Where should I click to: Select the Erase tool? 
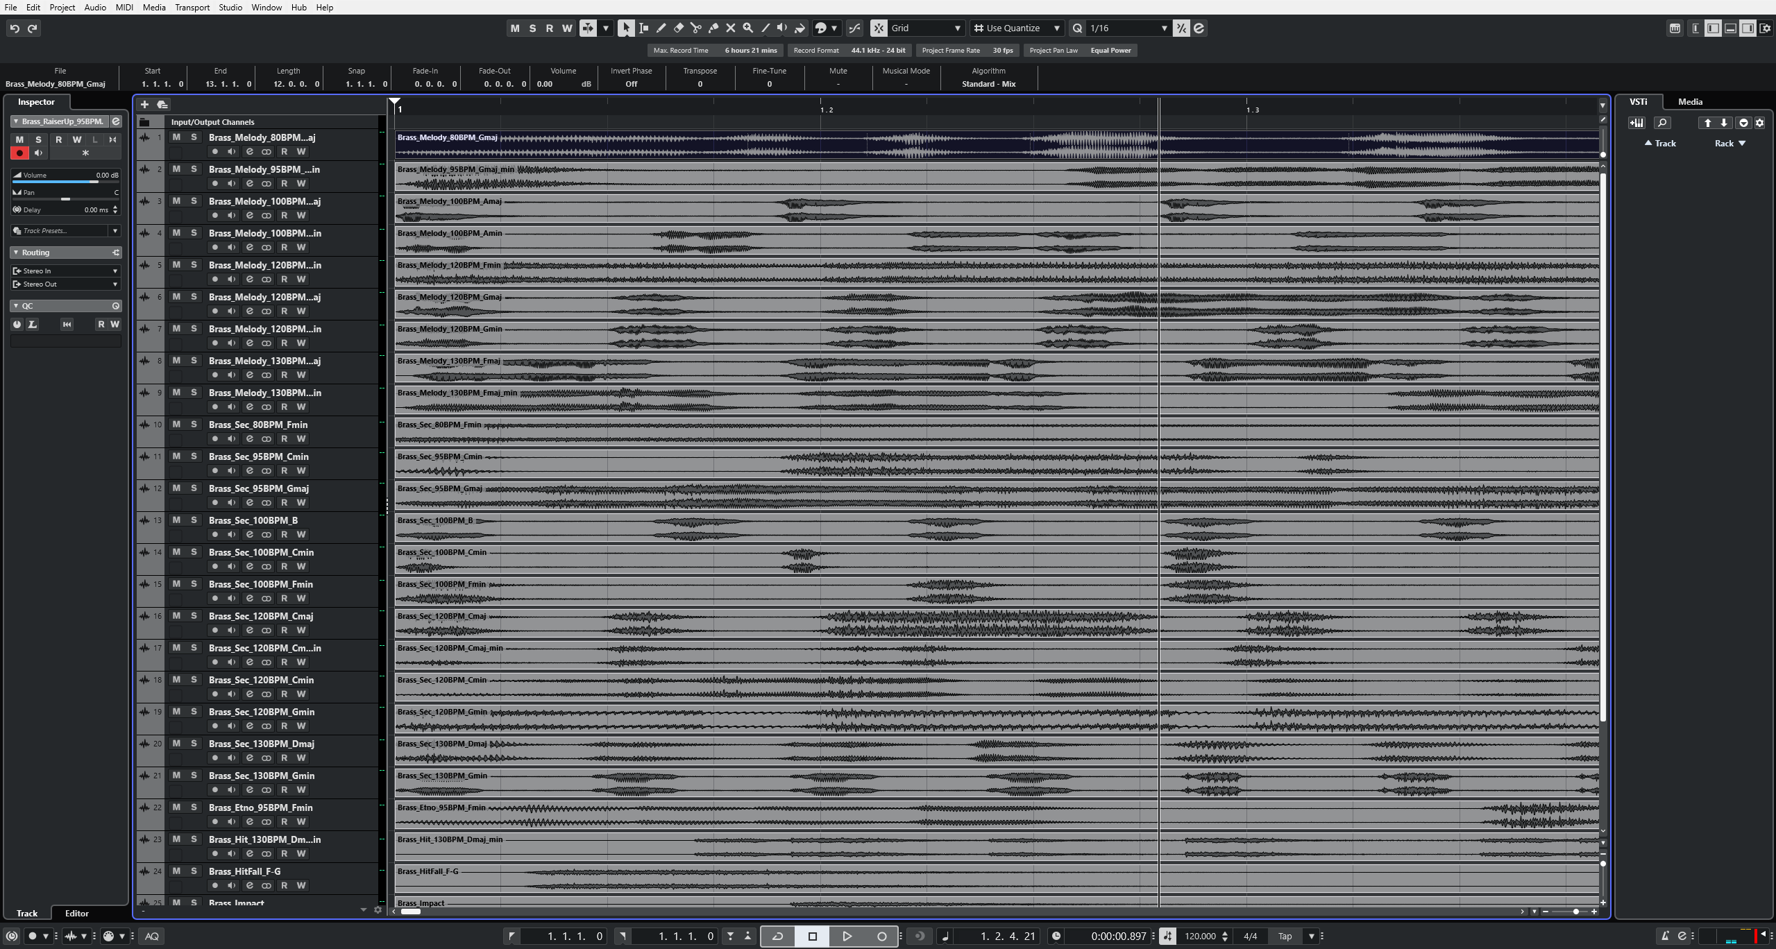(679, 28)
